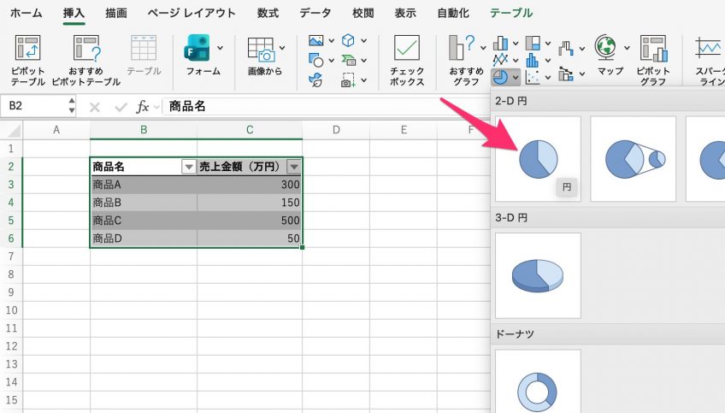
Task: Select the 2-D pie chart thumbnail
Action: [x=539, y=159]
